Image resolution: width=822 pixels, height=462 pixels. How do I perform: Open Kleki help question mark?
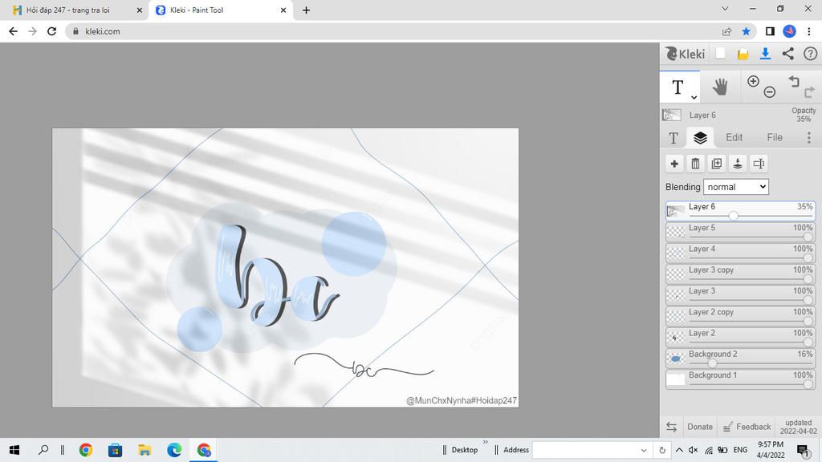point(810,54)
